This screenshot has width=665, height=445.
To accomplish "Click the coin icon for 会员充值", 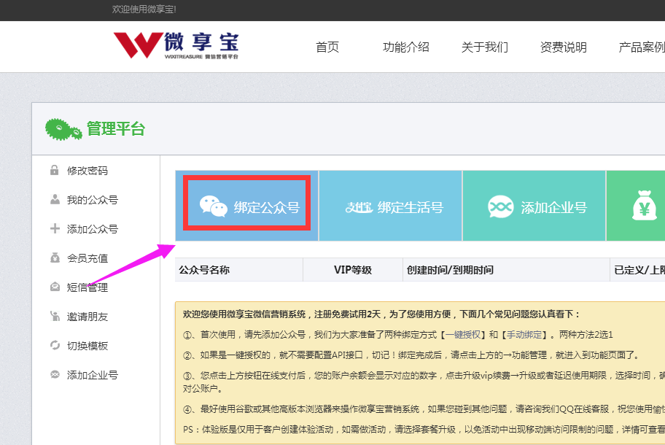I will 53,258.
